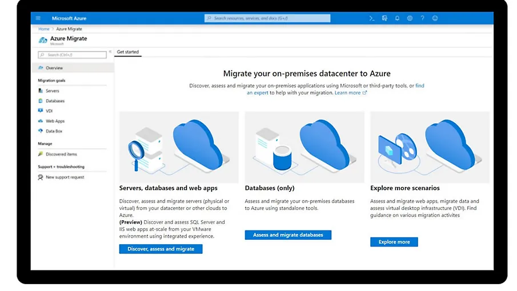Click the Microsoft Azure portal title
Image resolution: width=517 pixels, height=291 pixels.
coord(69,18)
